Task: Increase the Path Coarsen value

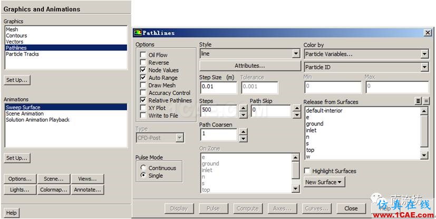Action: 243,132
